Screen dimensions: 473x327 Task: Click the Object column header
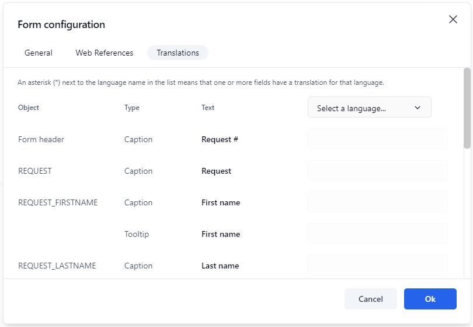(29, 108)
